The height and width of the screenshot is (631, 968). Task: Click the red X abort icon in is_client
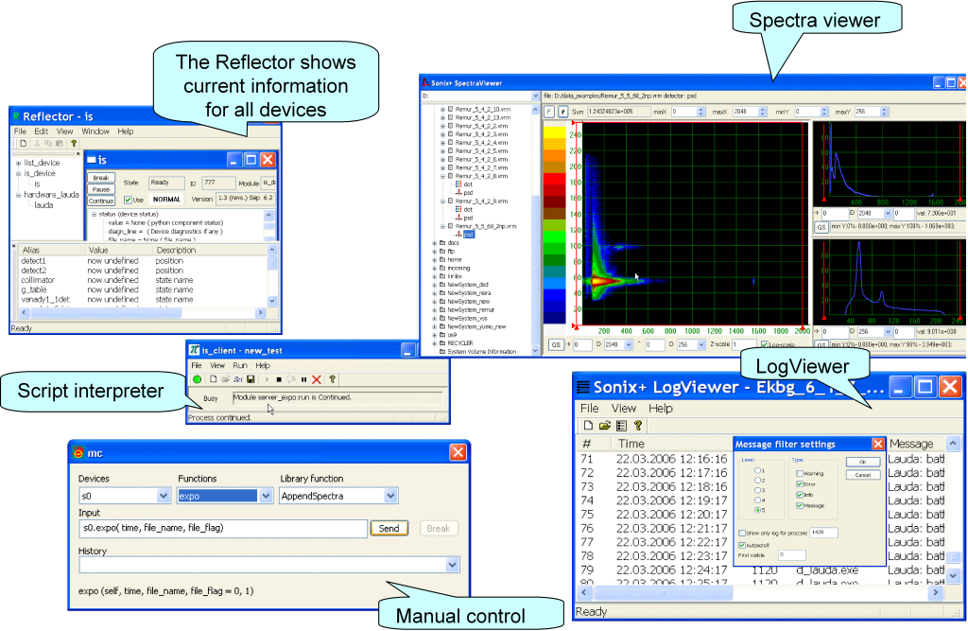coord(317,378)
